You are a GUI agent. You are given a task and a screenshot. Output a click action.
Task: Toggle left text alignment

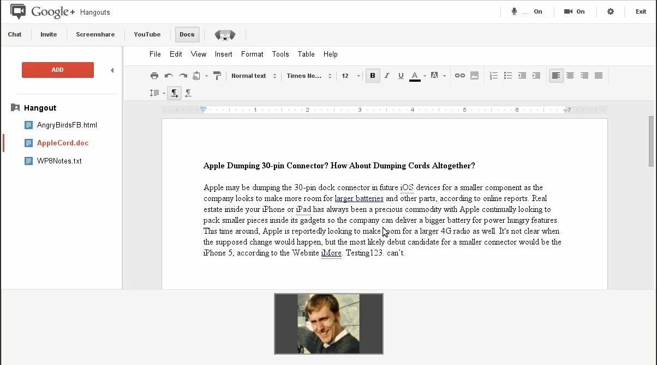556,76
